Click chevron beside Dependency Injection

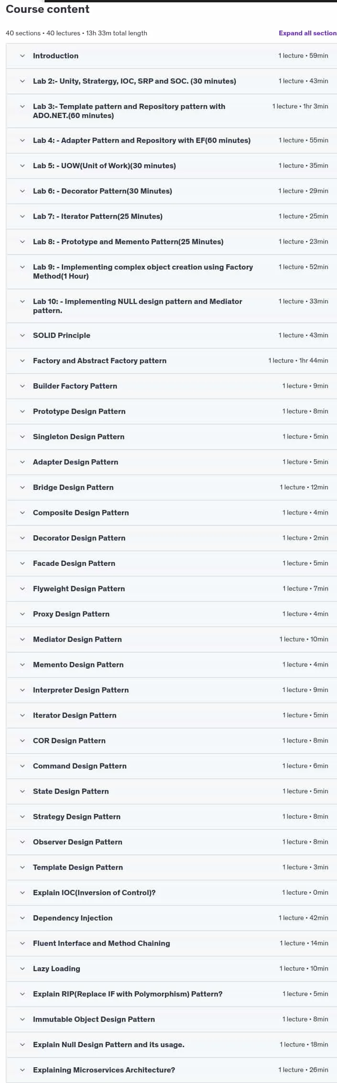click(x=22, y=918)
